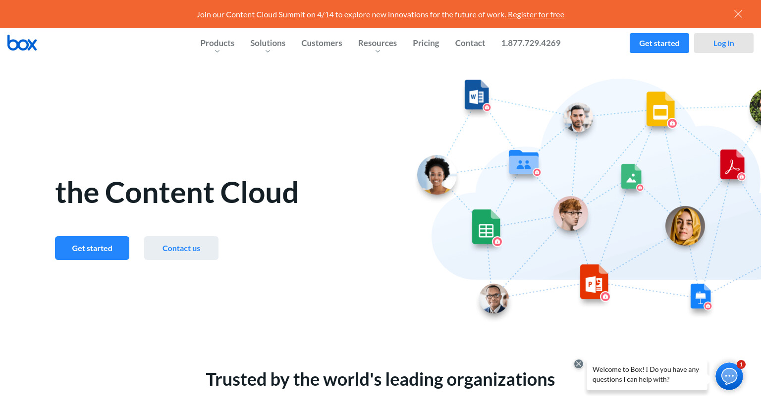Open the Register for free link

click(x=536, y=14)
